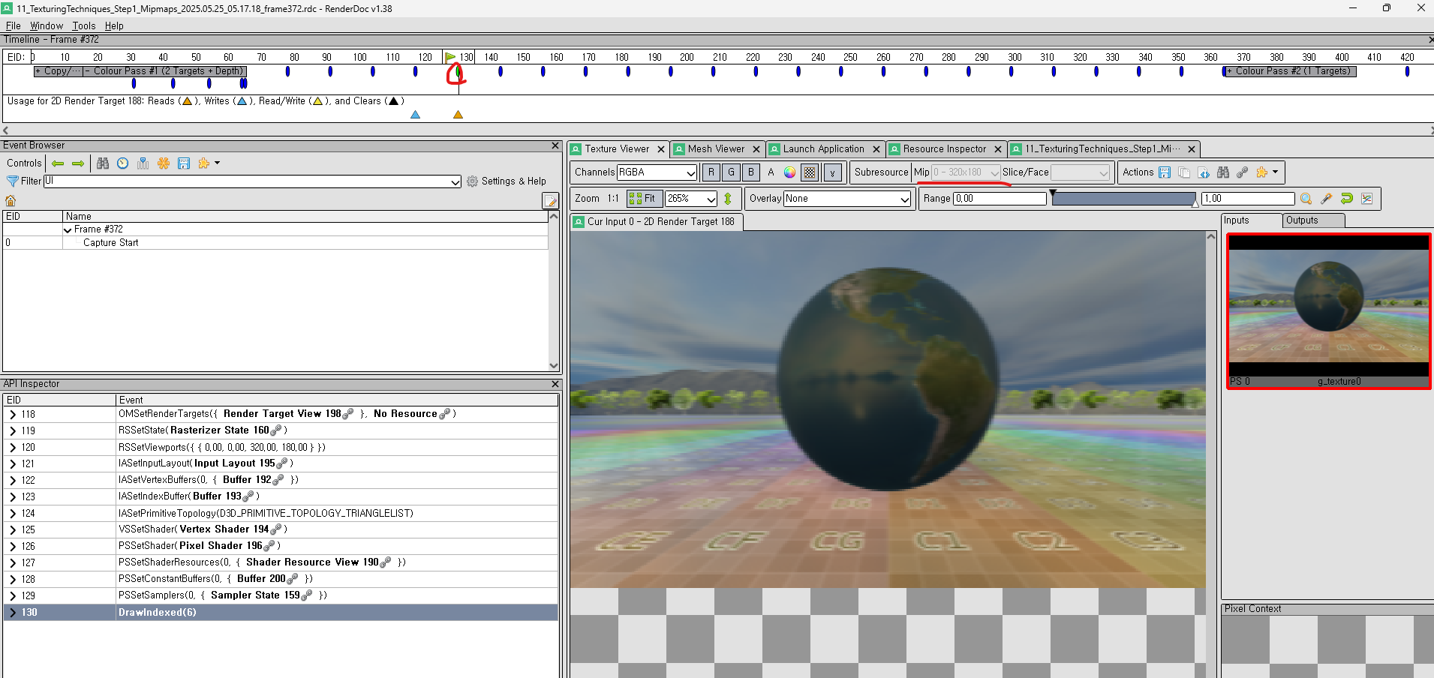
Task: Click binoculars icon in Texture Viewer Actions
Action: click(x=1223, y=172)
